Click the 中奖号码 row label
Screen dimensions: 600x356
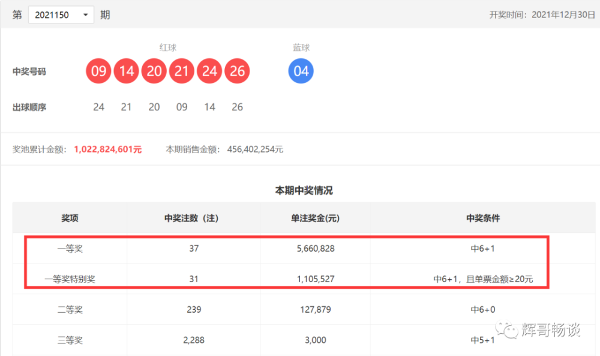point(29,71)
